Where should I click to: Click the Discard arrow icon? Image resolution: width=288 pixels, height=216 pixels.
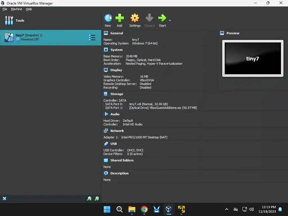coord(149,18)
